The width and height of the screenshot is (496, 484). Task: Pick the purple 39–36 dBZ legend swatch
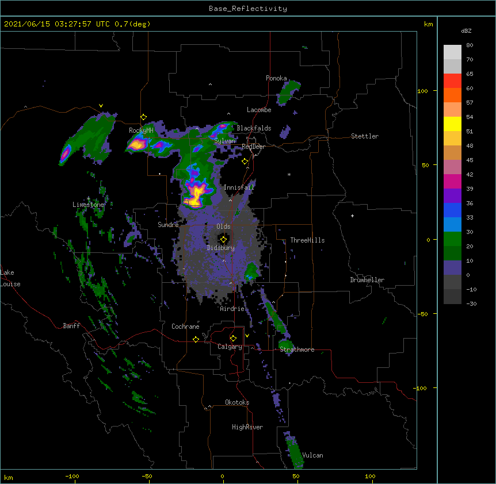[452, 196]
